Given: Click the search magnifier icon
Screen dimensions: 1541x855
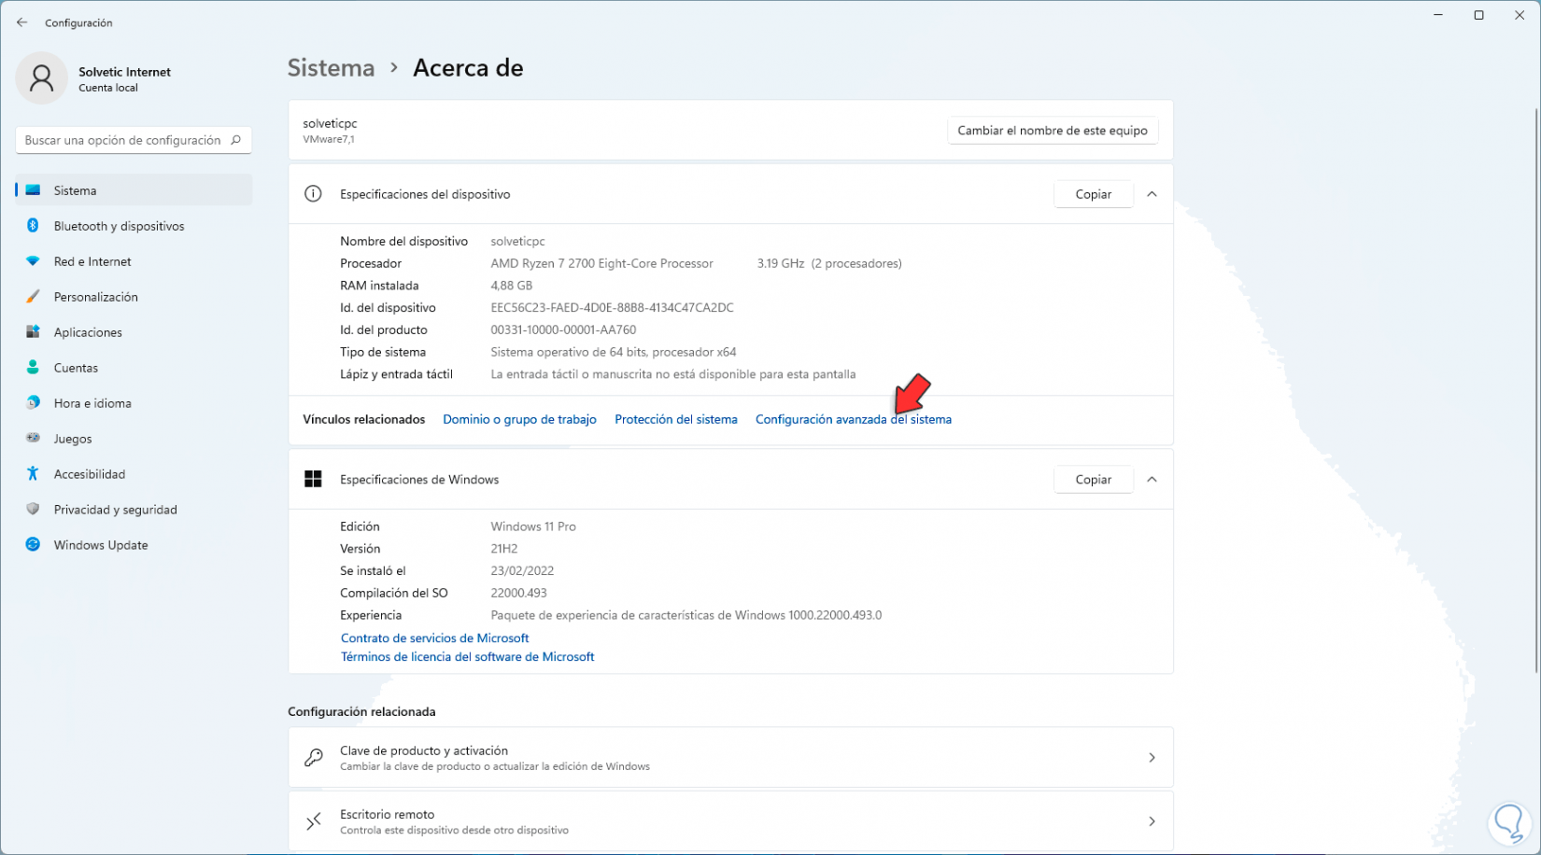Looking at the screenshot, I should tap(236, 140).
